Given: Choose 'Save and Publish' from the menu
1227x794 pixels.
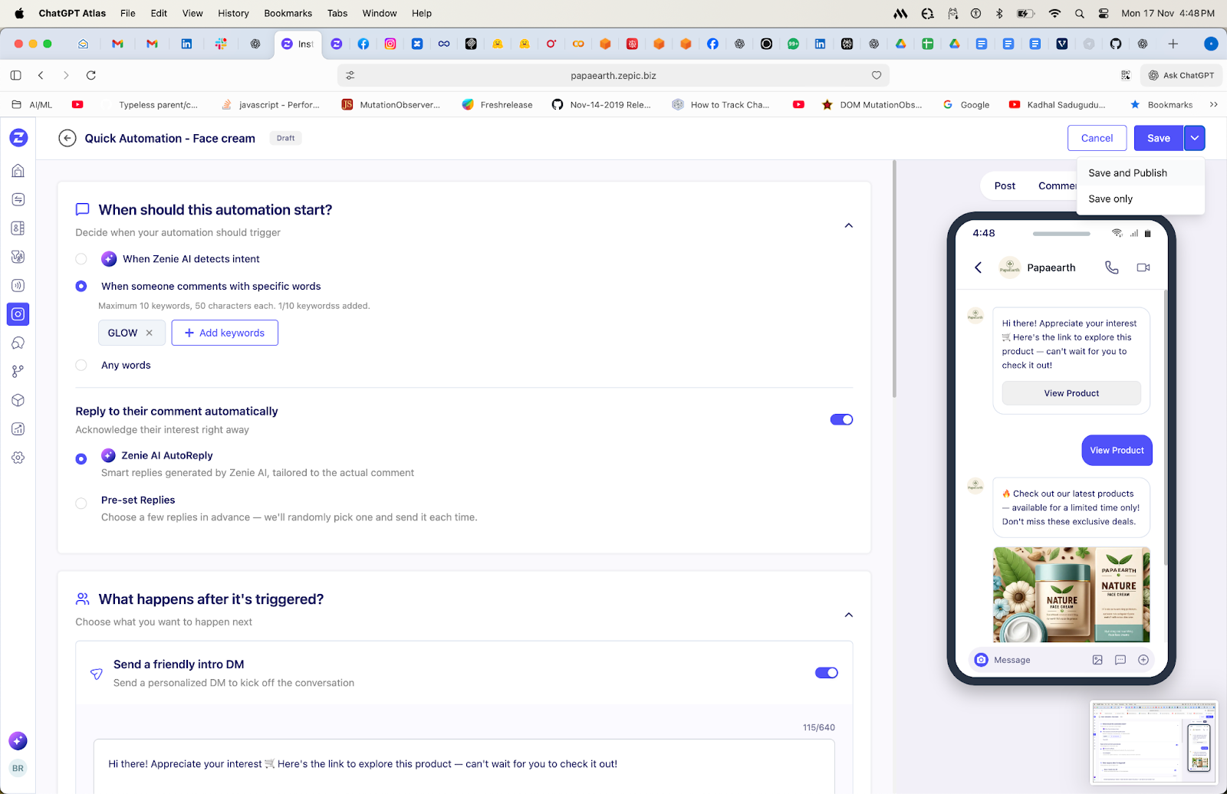Looking at the screenshot, I should (x=1140, y=173).
